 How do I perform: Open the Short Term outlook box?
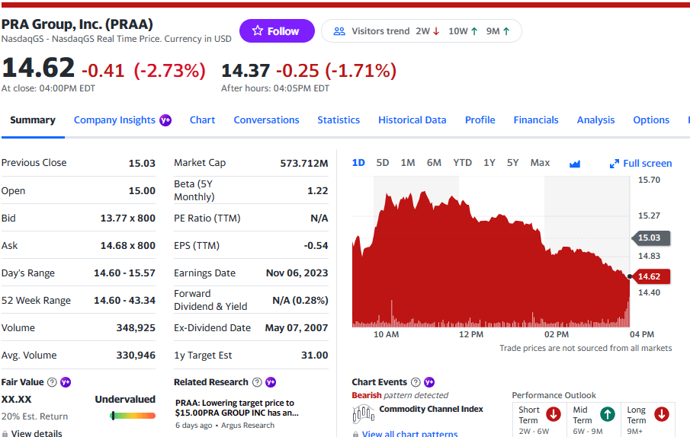point(538,419)
